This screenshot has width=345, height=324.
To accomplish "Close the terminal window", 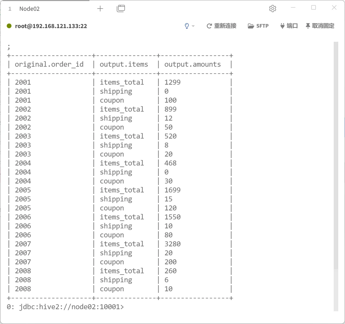I will click(334, 8).
